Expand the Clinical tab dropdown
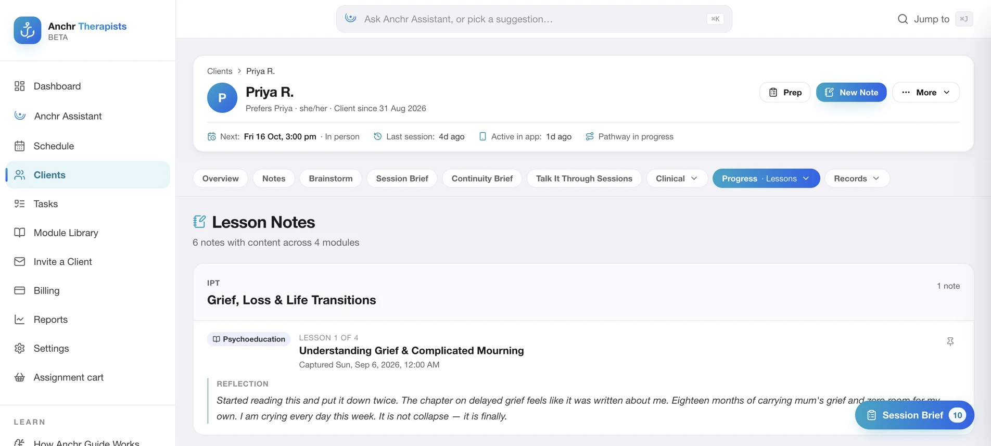 click(x=677, y=179)
